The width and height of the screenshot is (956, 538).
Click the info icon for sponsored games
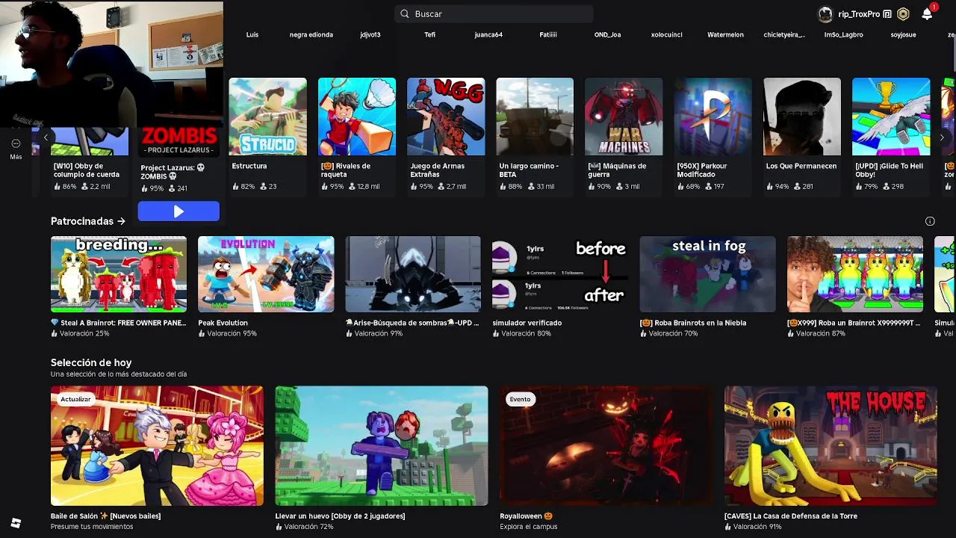coord(930,221)
